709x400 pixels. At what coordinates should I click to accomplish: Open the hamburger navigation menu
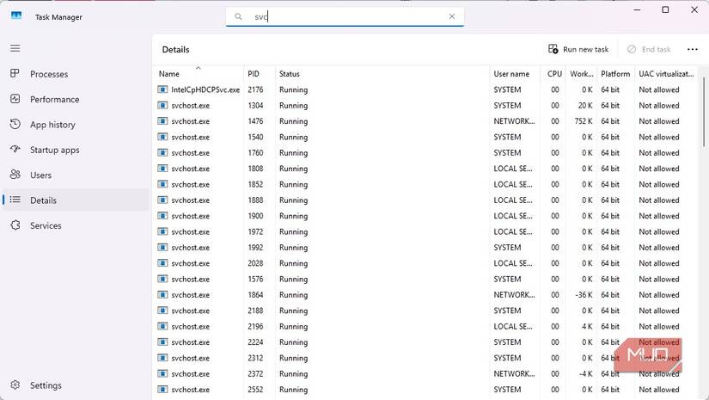pos(15,48)
